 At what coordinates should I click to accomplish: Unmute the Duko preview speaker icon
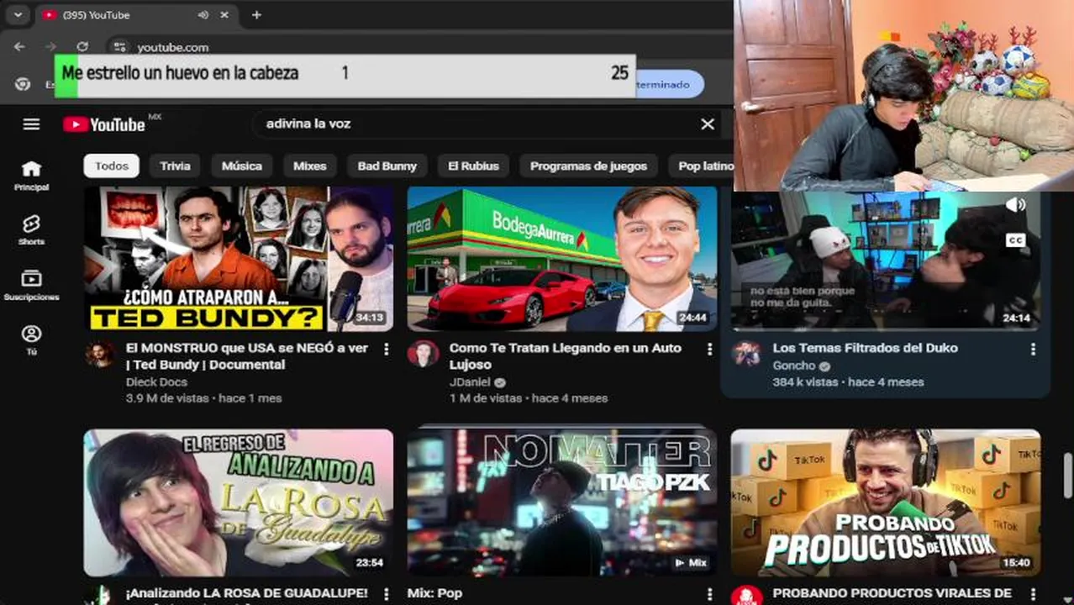click(x=1015, y=205)
